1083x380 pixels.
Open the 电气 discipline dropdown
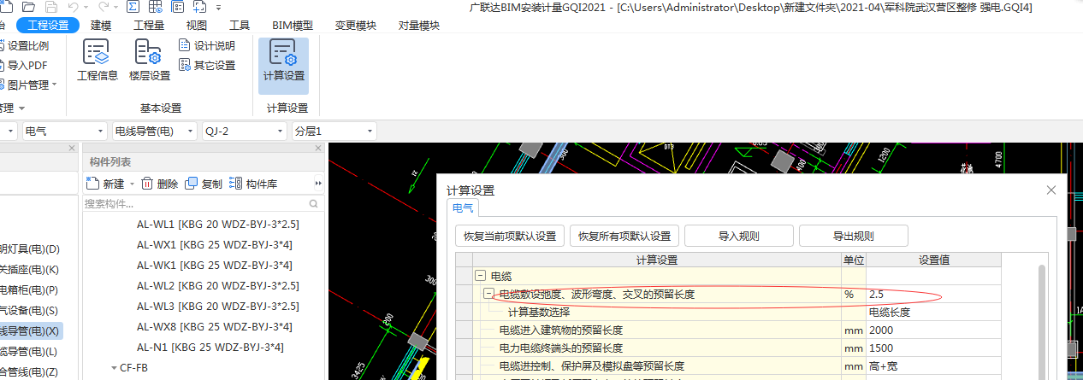(x=64, y=131)
